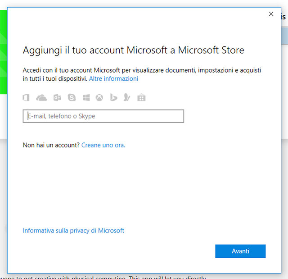This screenshot has height=279, width=288.
Task: Click the dialog heading 'Aggiungi il tuo account Microsoft'
Action: coord(133,50)
